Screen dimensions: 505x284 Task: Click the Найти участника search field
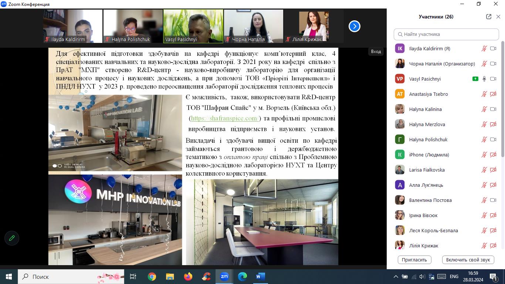coord(446,34)
